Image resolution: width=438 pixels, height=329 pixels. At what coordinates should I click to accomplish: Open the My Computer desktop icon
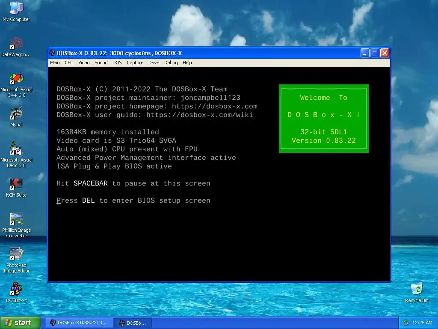point(16,11)
